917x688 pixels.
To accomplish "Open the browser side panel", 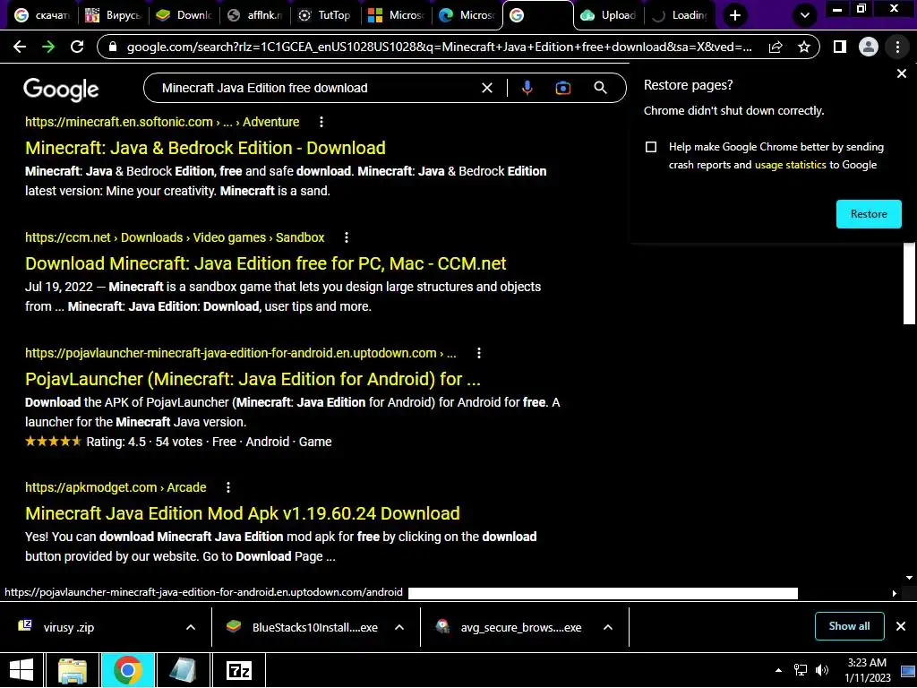I will pos(840,47).
